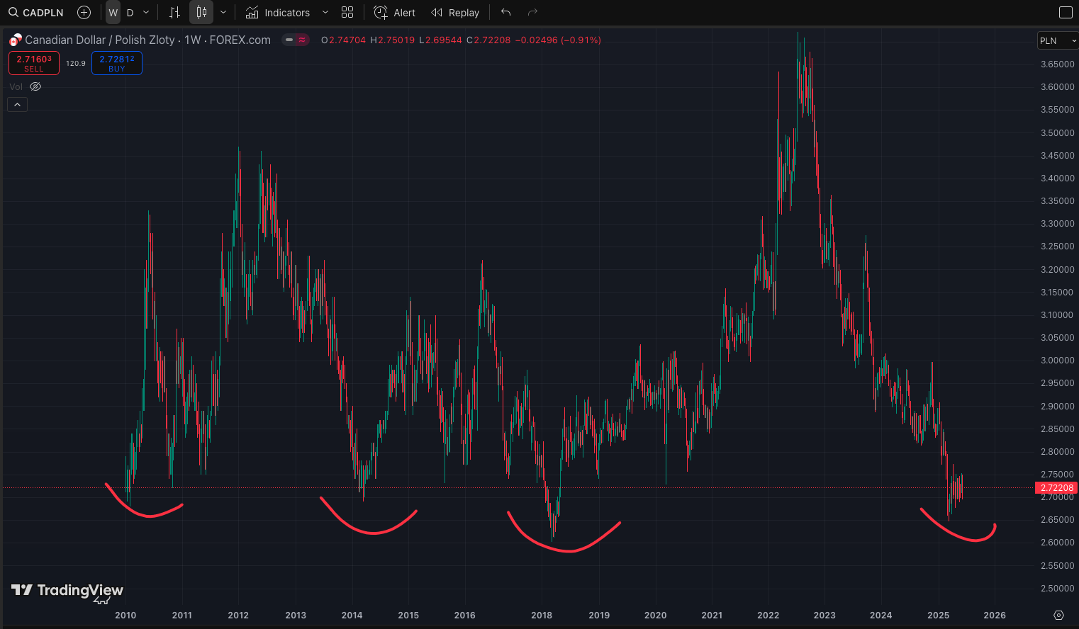1079x629 pixels.
Task: Open the chart type dropdown chevron
Action: coord(223,12)
